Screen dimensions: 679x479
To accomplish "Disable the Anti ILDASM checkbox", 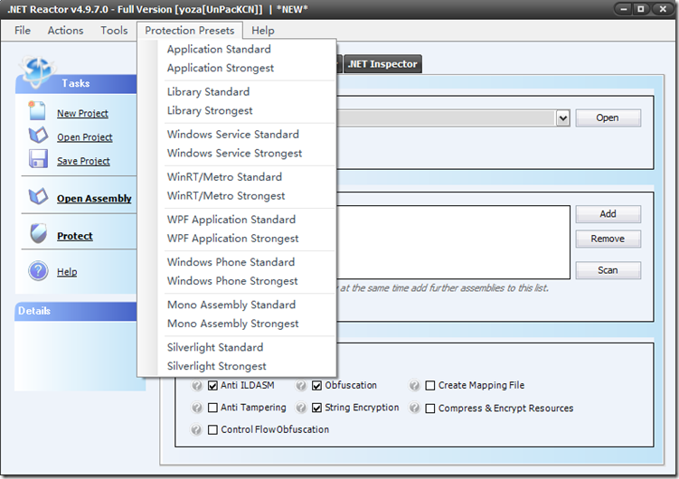I will coord(213,385).
